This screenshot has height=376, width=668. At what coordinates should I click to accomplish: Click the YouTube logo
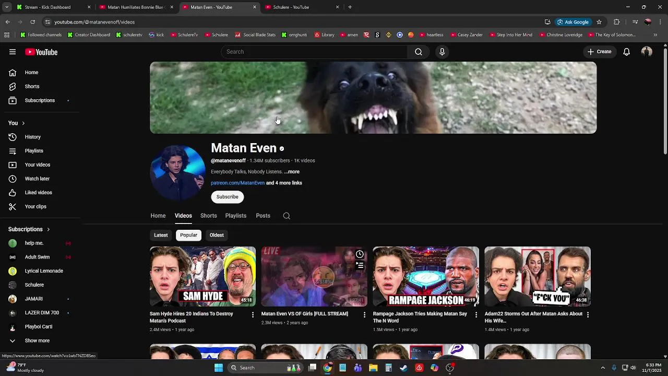click(41, 52)
